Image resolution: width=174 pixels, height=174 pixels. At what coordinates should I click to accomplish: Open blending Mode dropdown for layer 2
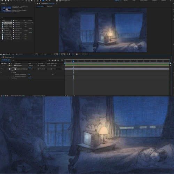pos(32,69)
